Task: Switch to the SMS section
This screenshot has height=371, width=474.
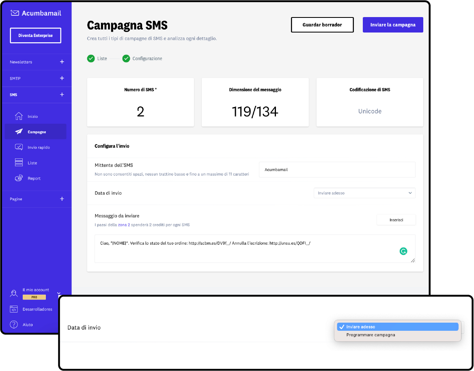Action: (x=37, y=94)
